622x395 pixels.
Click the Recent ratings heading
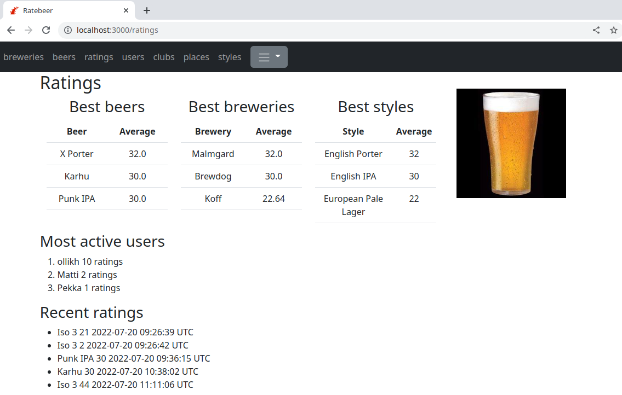click(x=92, y=313)
